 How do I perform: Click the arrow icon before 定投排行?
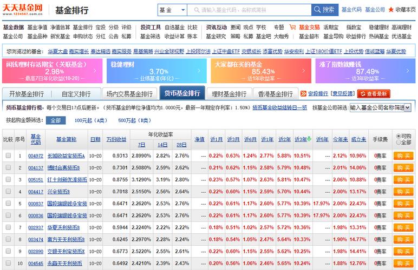point(303,93)
